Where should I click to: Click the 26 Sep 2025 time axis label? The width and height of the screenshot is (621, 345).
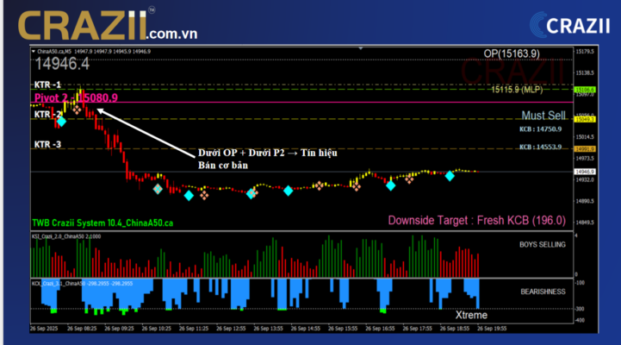44,329
